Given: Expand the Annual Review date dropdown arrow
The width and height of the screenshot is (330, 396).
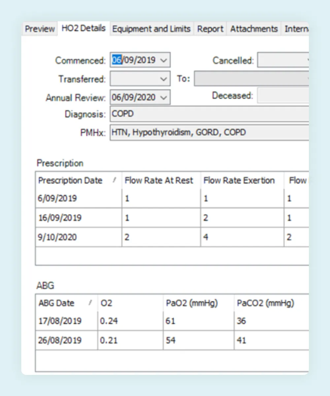Looking at the screenshot, I should 164,97.
